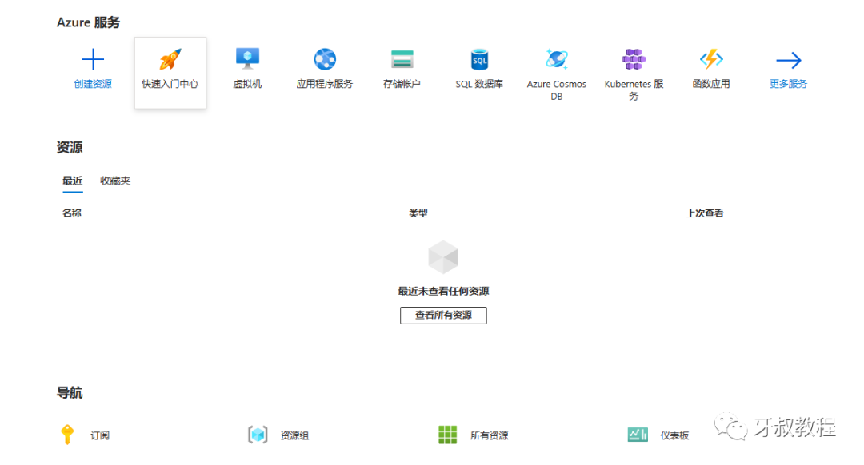Select the 应用程序服务 globe icon
This screenshot has width=864, height=465.
[x=325, y=59]
